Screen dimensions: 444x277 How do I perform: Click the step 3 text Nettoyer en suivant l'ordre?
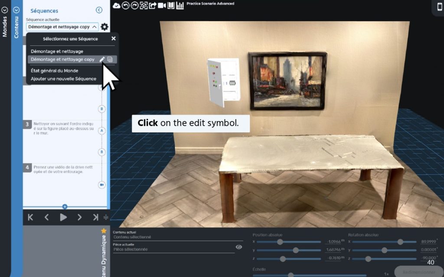(64, 128)
